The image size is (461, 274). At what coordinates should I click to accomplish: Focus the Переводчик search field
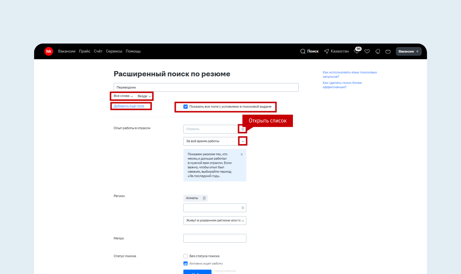(206, 87)
